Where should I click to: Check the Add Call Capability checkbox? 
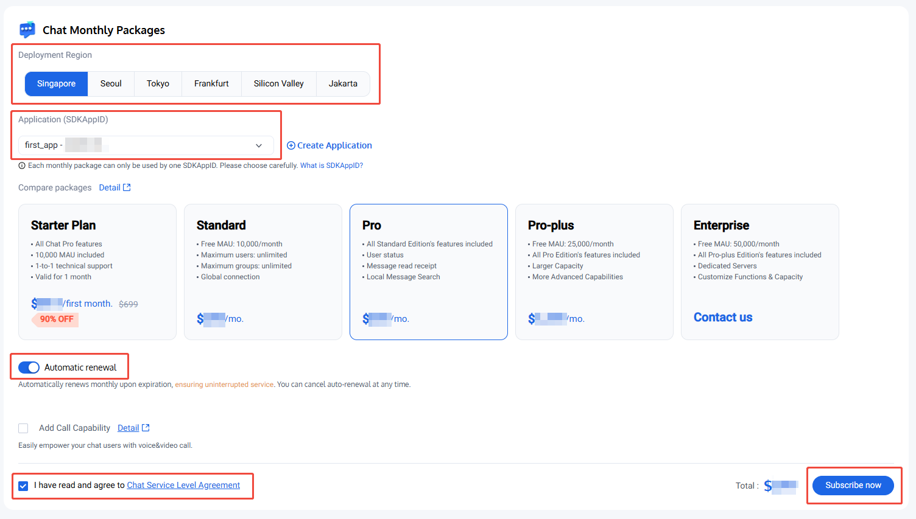pyautogui.click(x=23, y=428)
